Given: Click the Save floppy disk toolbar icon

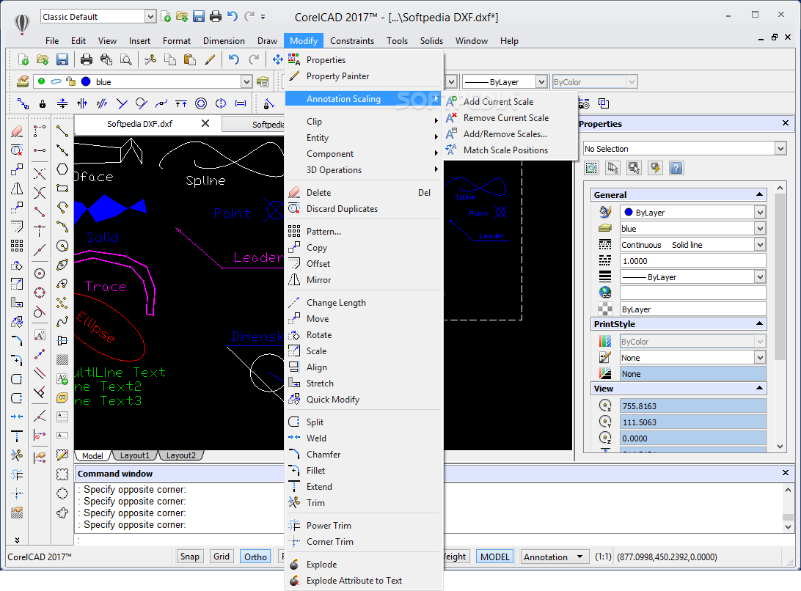Looking at the screenshot, I should 62,60.
